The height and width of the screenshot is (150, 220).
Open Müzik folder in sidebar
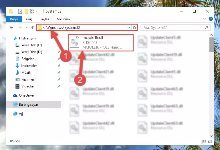click(x=26, y=73)
